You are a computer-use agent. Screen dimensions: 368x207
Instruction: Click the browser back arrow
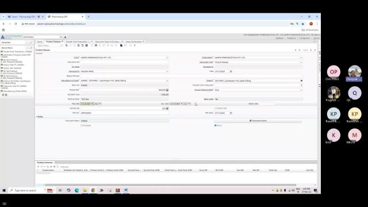(x=3, y=24)
